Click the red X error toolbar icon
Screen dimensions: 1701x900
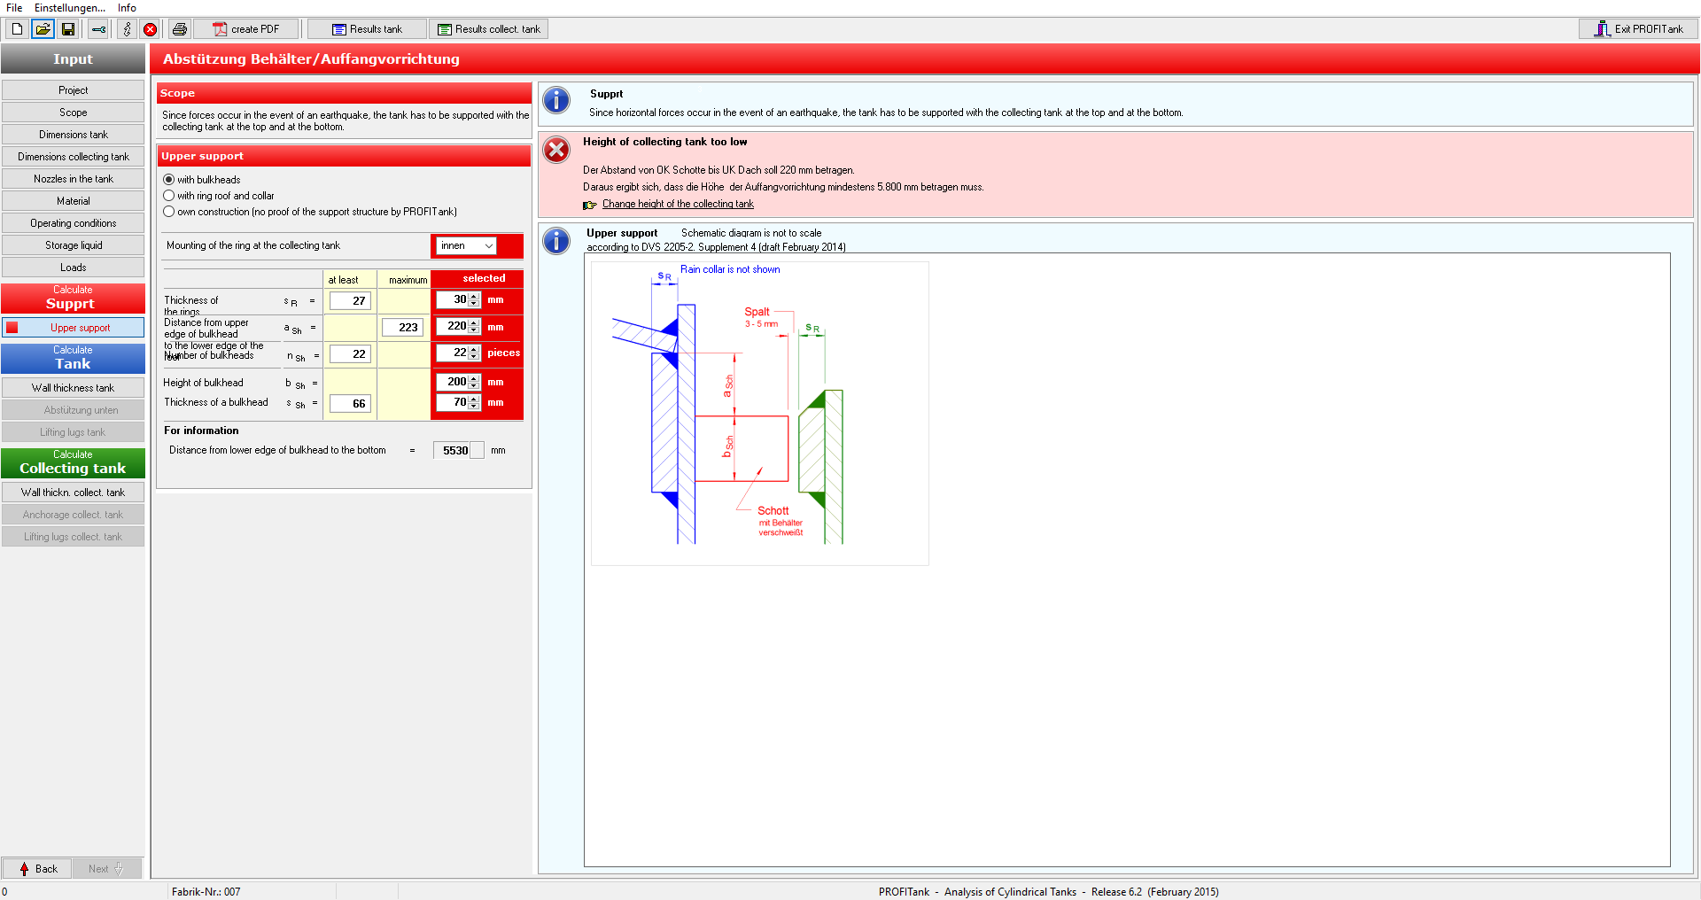tap(151, 29)
